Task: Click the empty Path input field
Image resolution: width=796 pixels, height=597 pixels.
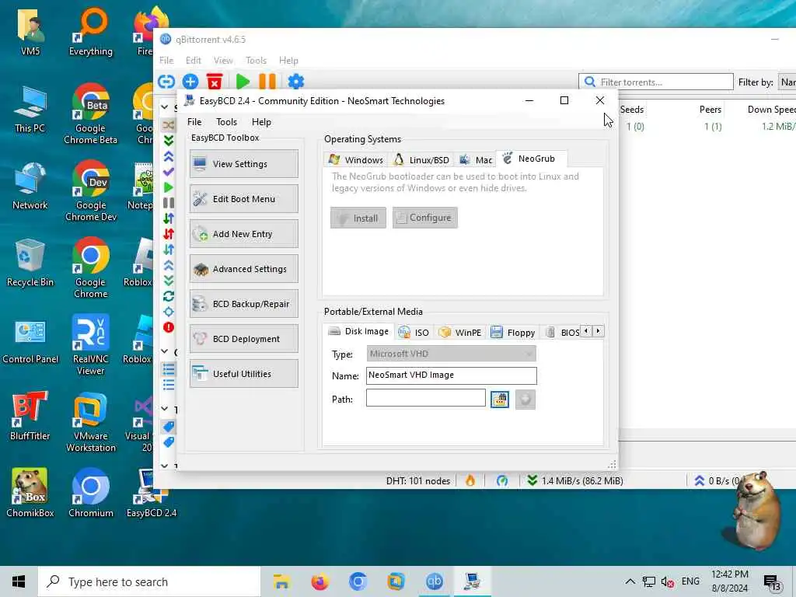Action: (425, 398)
